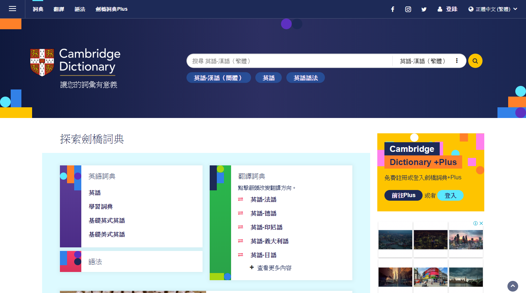Swap direction arrows for 英語-日語
Viewport: 526px width, 293px height.
pos(241,255)
